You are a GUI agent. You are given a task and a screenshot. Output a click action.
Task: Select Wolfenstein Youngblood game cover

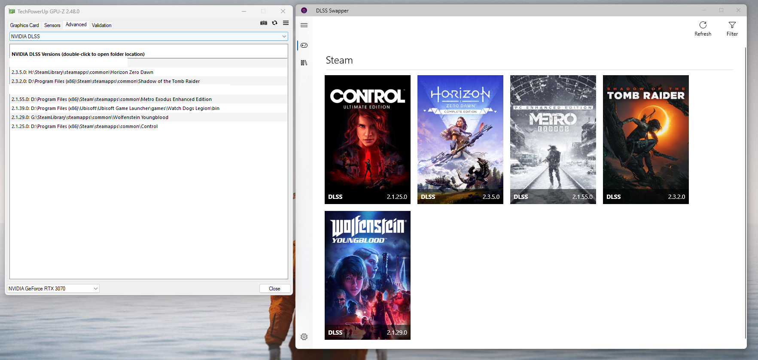coord(368,275)
